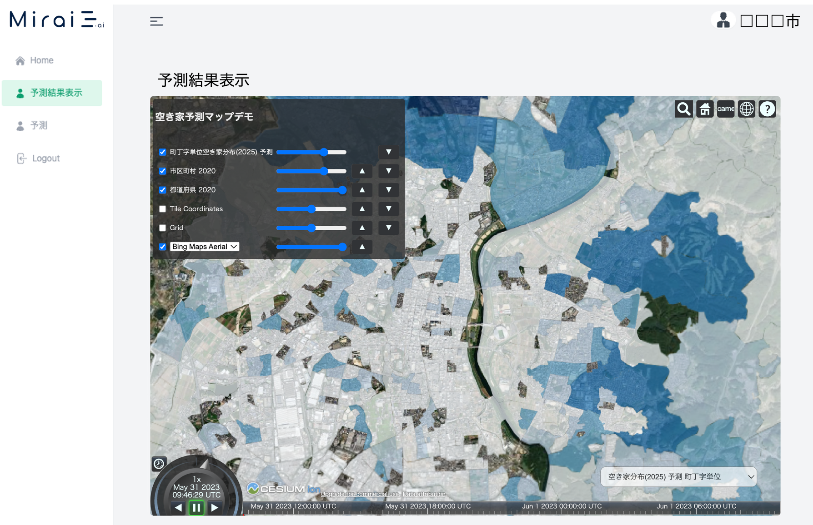Click Upgrade for commercial use link
Viewport: 813px width, 525px height.
(x=360, y=494)
